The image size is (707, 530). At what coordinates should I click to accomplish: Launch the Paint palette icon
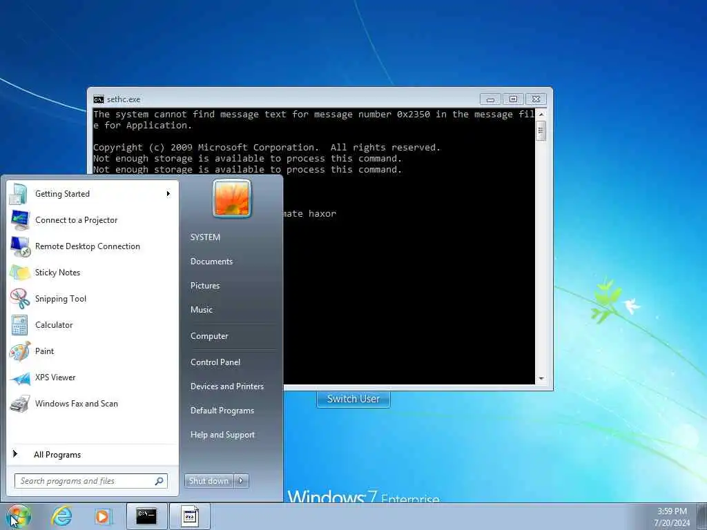tap(20, 351)
